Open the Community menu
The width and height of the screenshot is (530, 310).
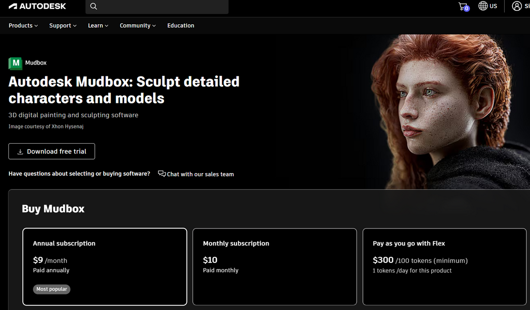point(137,25)
